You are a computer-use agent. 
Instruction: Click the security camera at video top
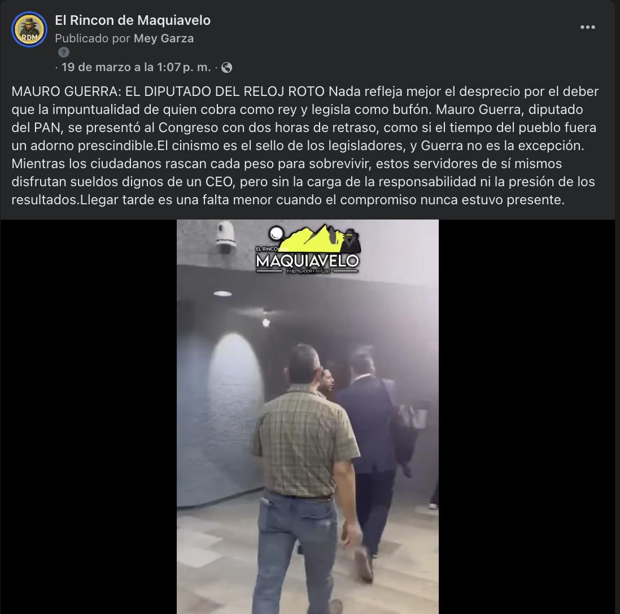coord(225,236)
